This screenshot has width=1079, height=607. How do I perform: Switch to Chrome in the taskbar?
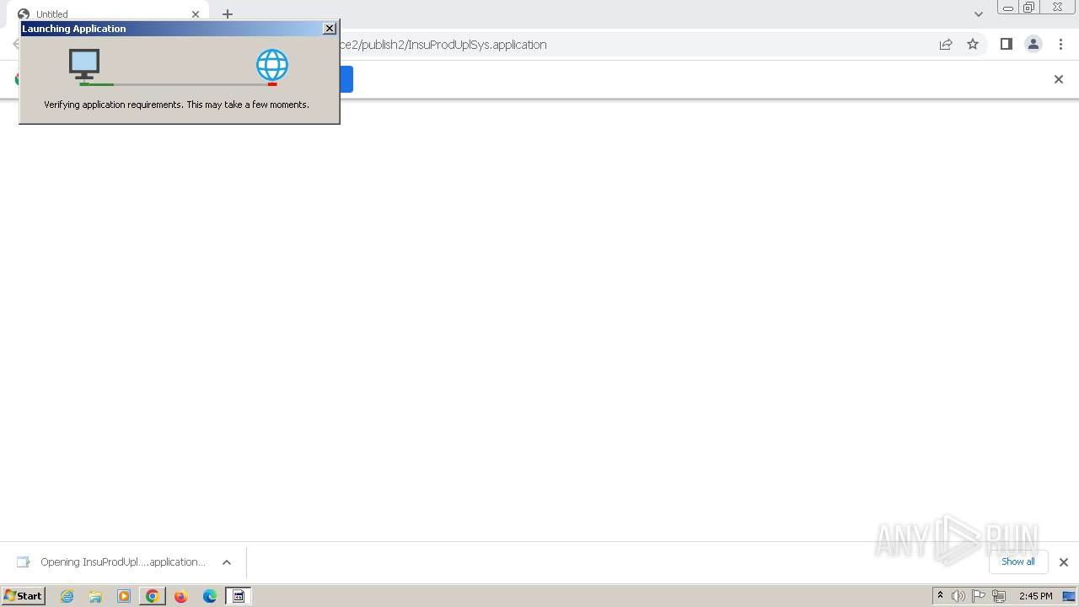point(153,596)
